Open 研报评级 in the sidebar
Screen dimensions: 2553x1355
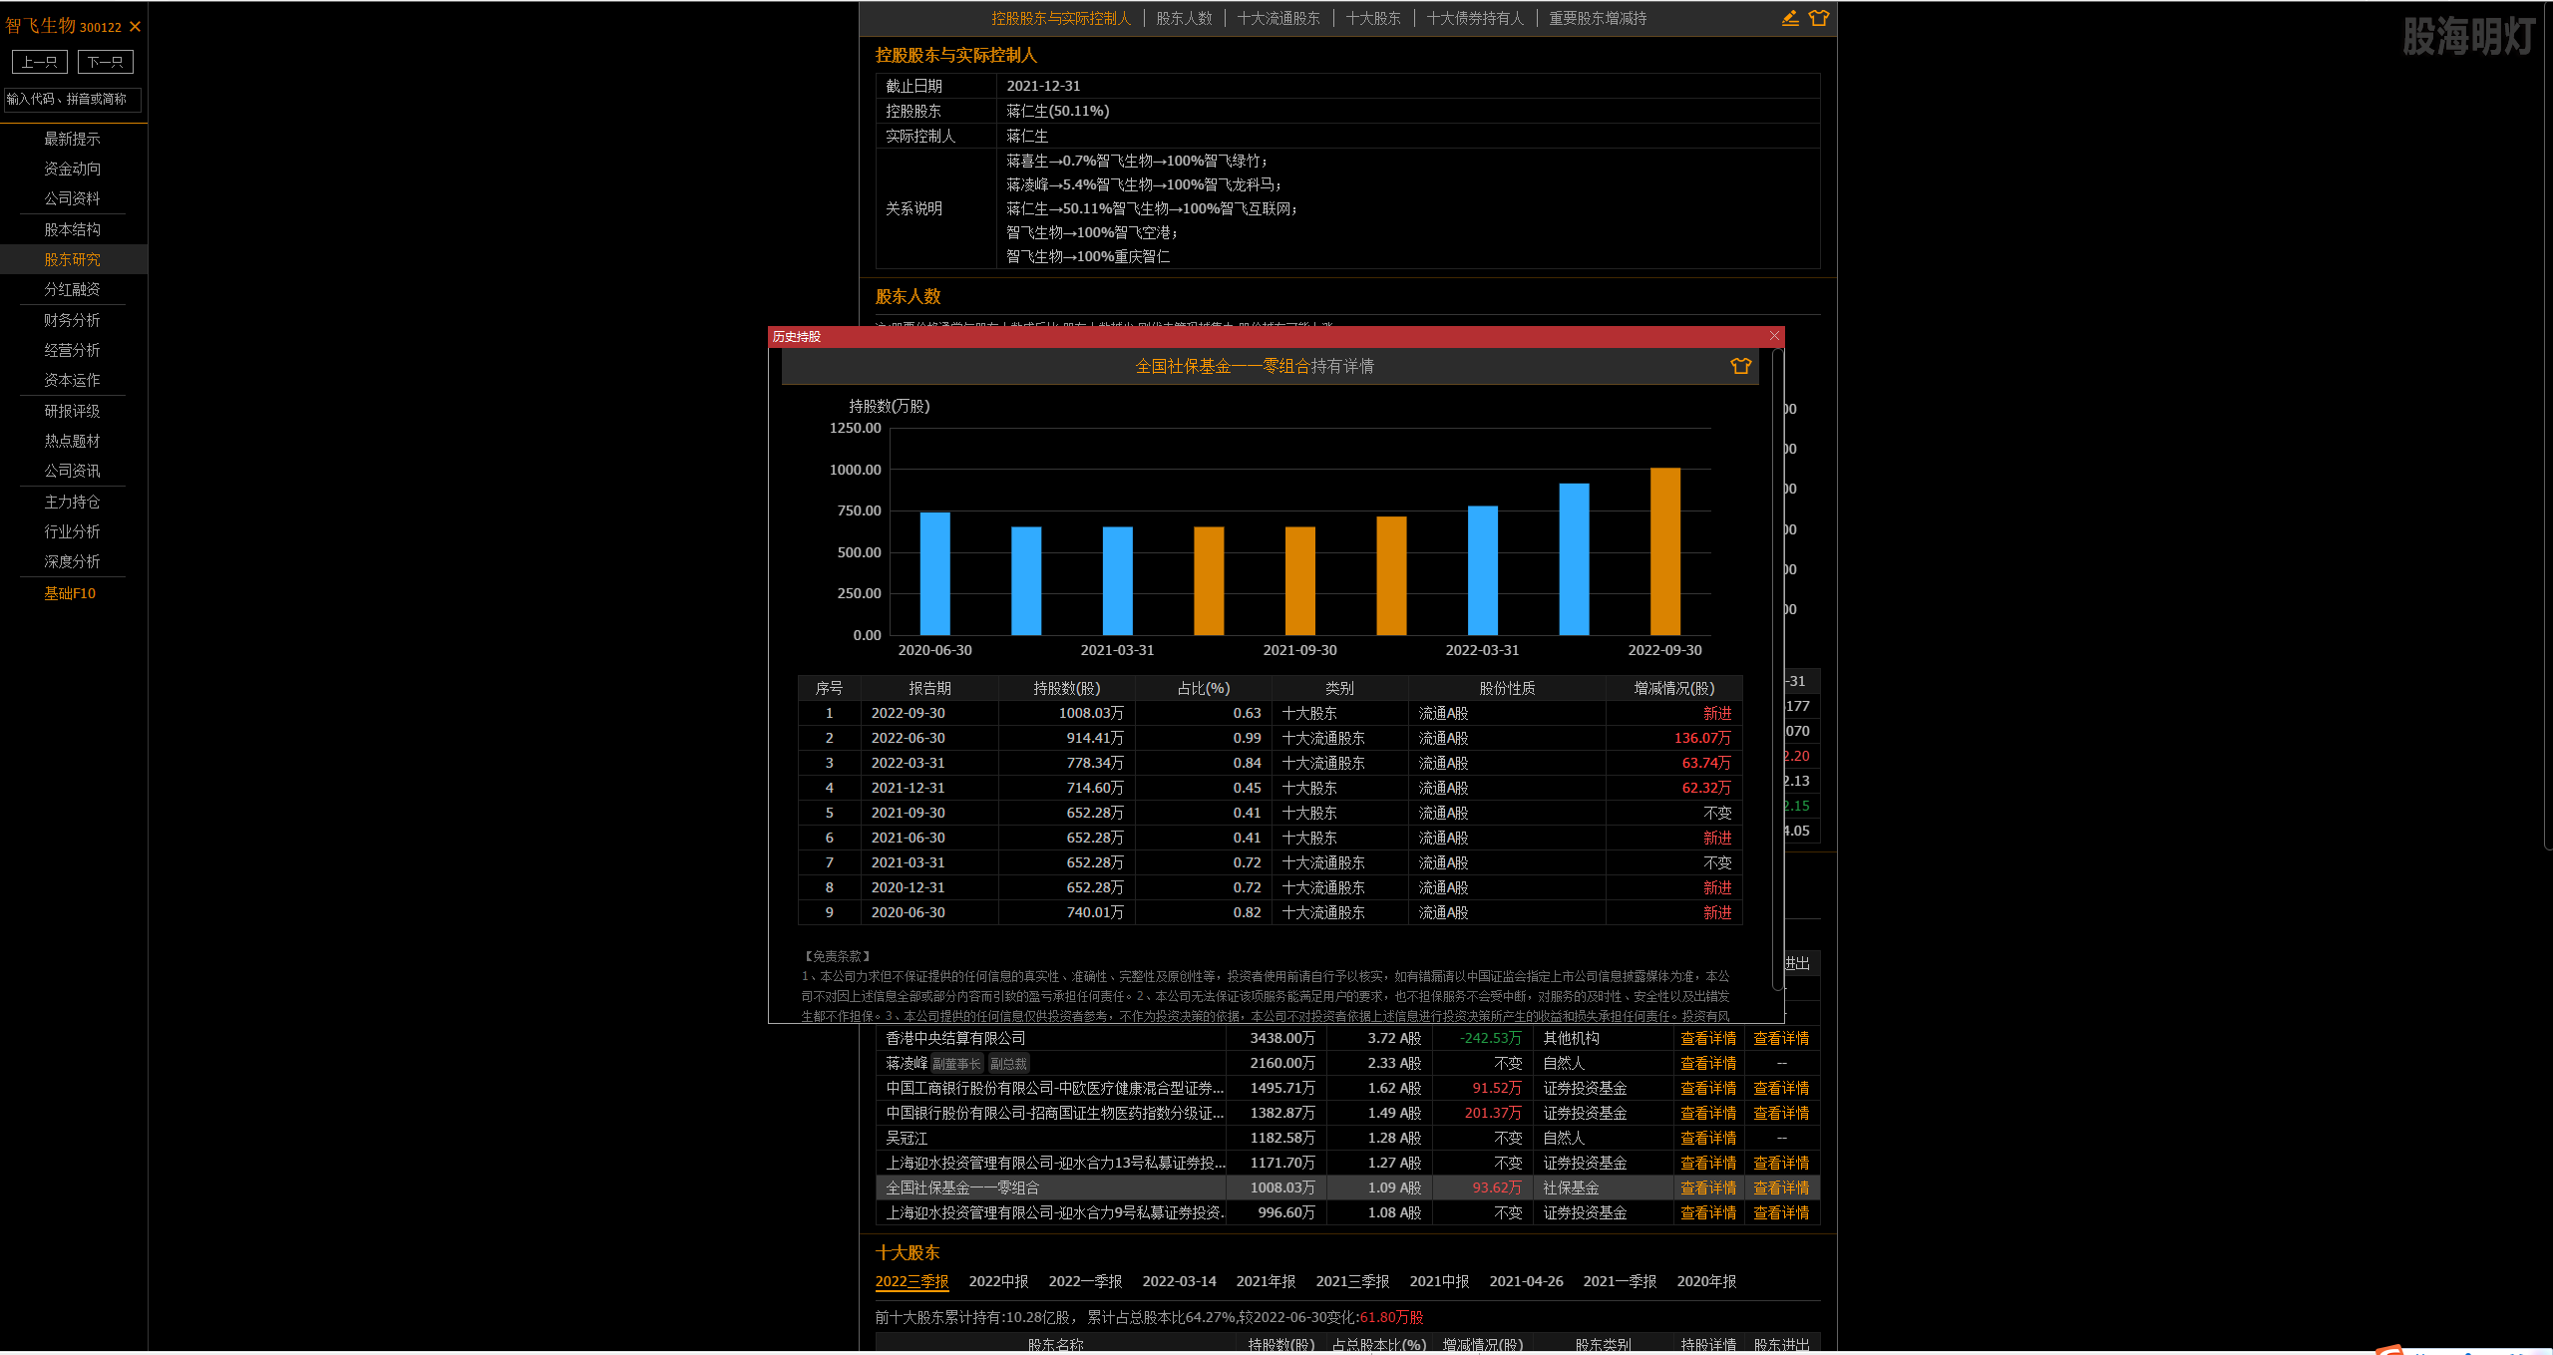pyautogui.click(x=72, y=411)
